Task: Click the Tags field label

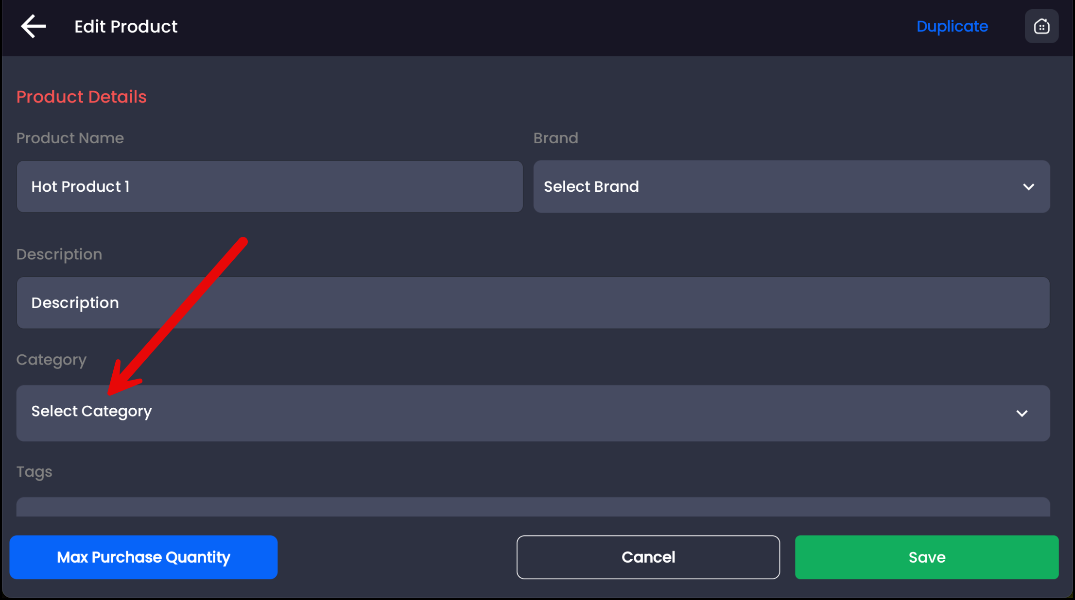Action: tap(34, 472)
